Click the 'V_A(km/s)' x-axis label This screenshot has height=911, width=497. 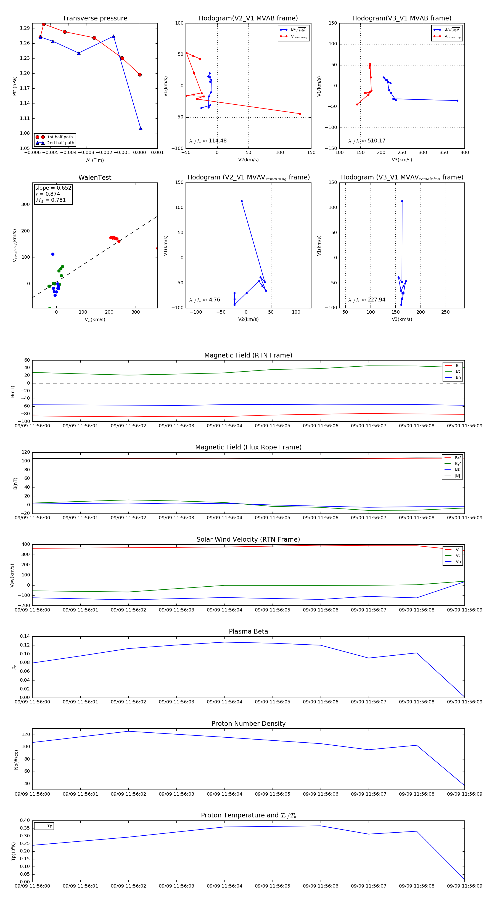(x=95, y=319)
